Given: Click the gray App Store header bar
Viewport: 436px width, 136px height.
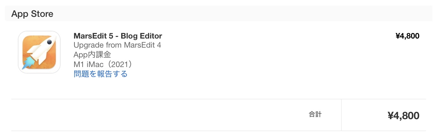Looking at the screenshot, I should pyautogui.click(x=219, y=14).
